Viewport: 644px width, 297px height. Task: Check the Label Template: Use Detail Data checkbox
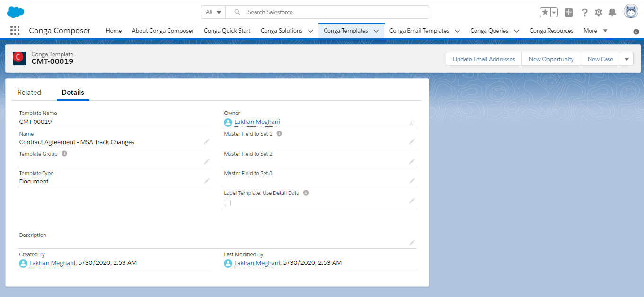[x=227, y=202]
